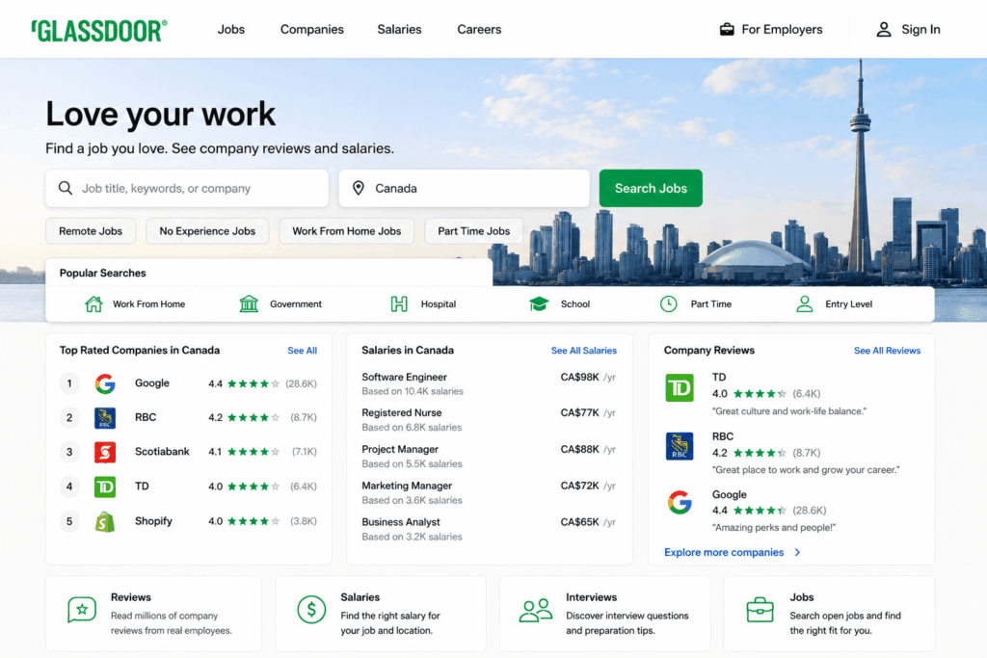This screenshot has height=658, width=987.
Task: Open the Software Engineer salary row
Action: [x=489, y=383]
